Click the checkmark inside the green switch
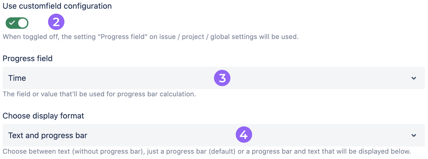428x159 pixels. (12, 23)
